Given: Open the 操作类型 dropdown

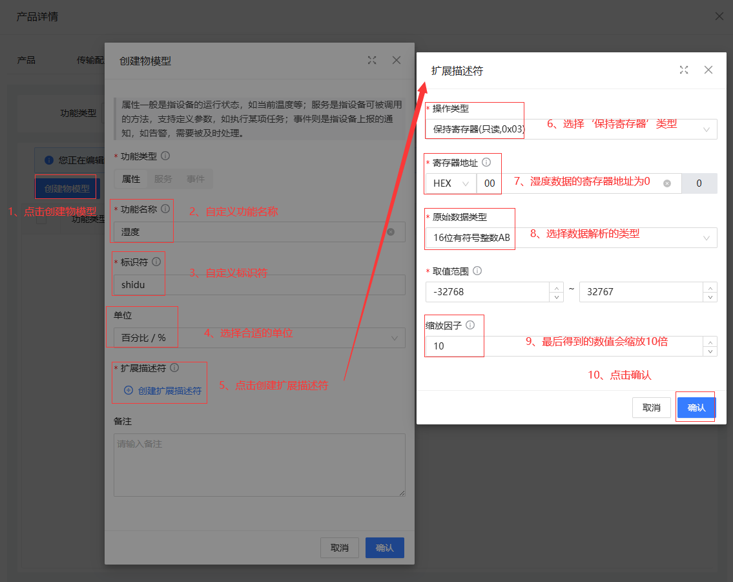Looking at the screenshot, I should [571, 129].
